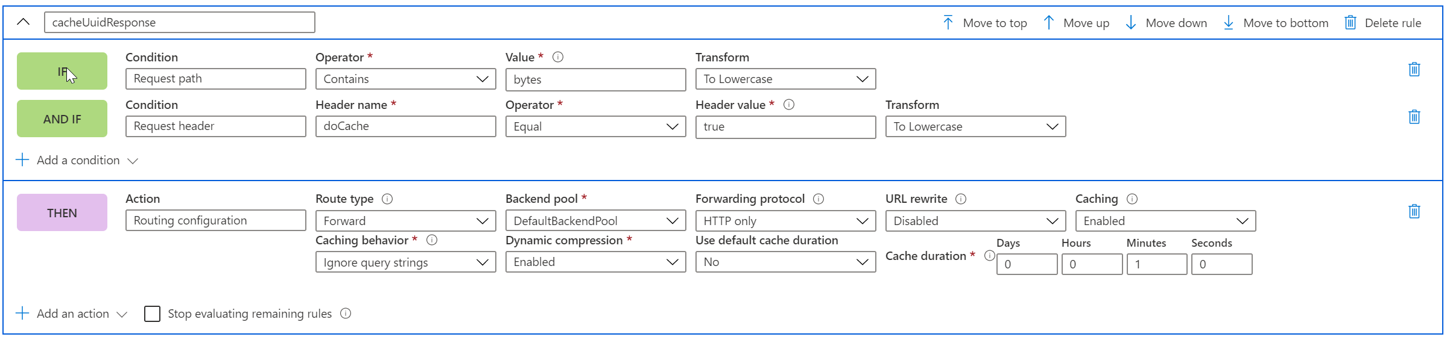Image resolution: width=1447 pixels, height=337 pixels.
Task: Open the Caching behavior dropdown
Action: point(405,262)
